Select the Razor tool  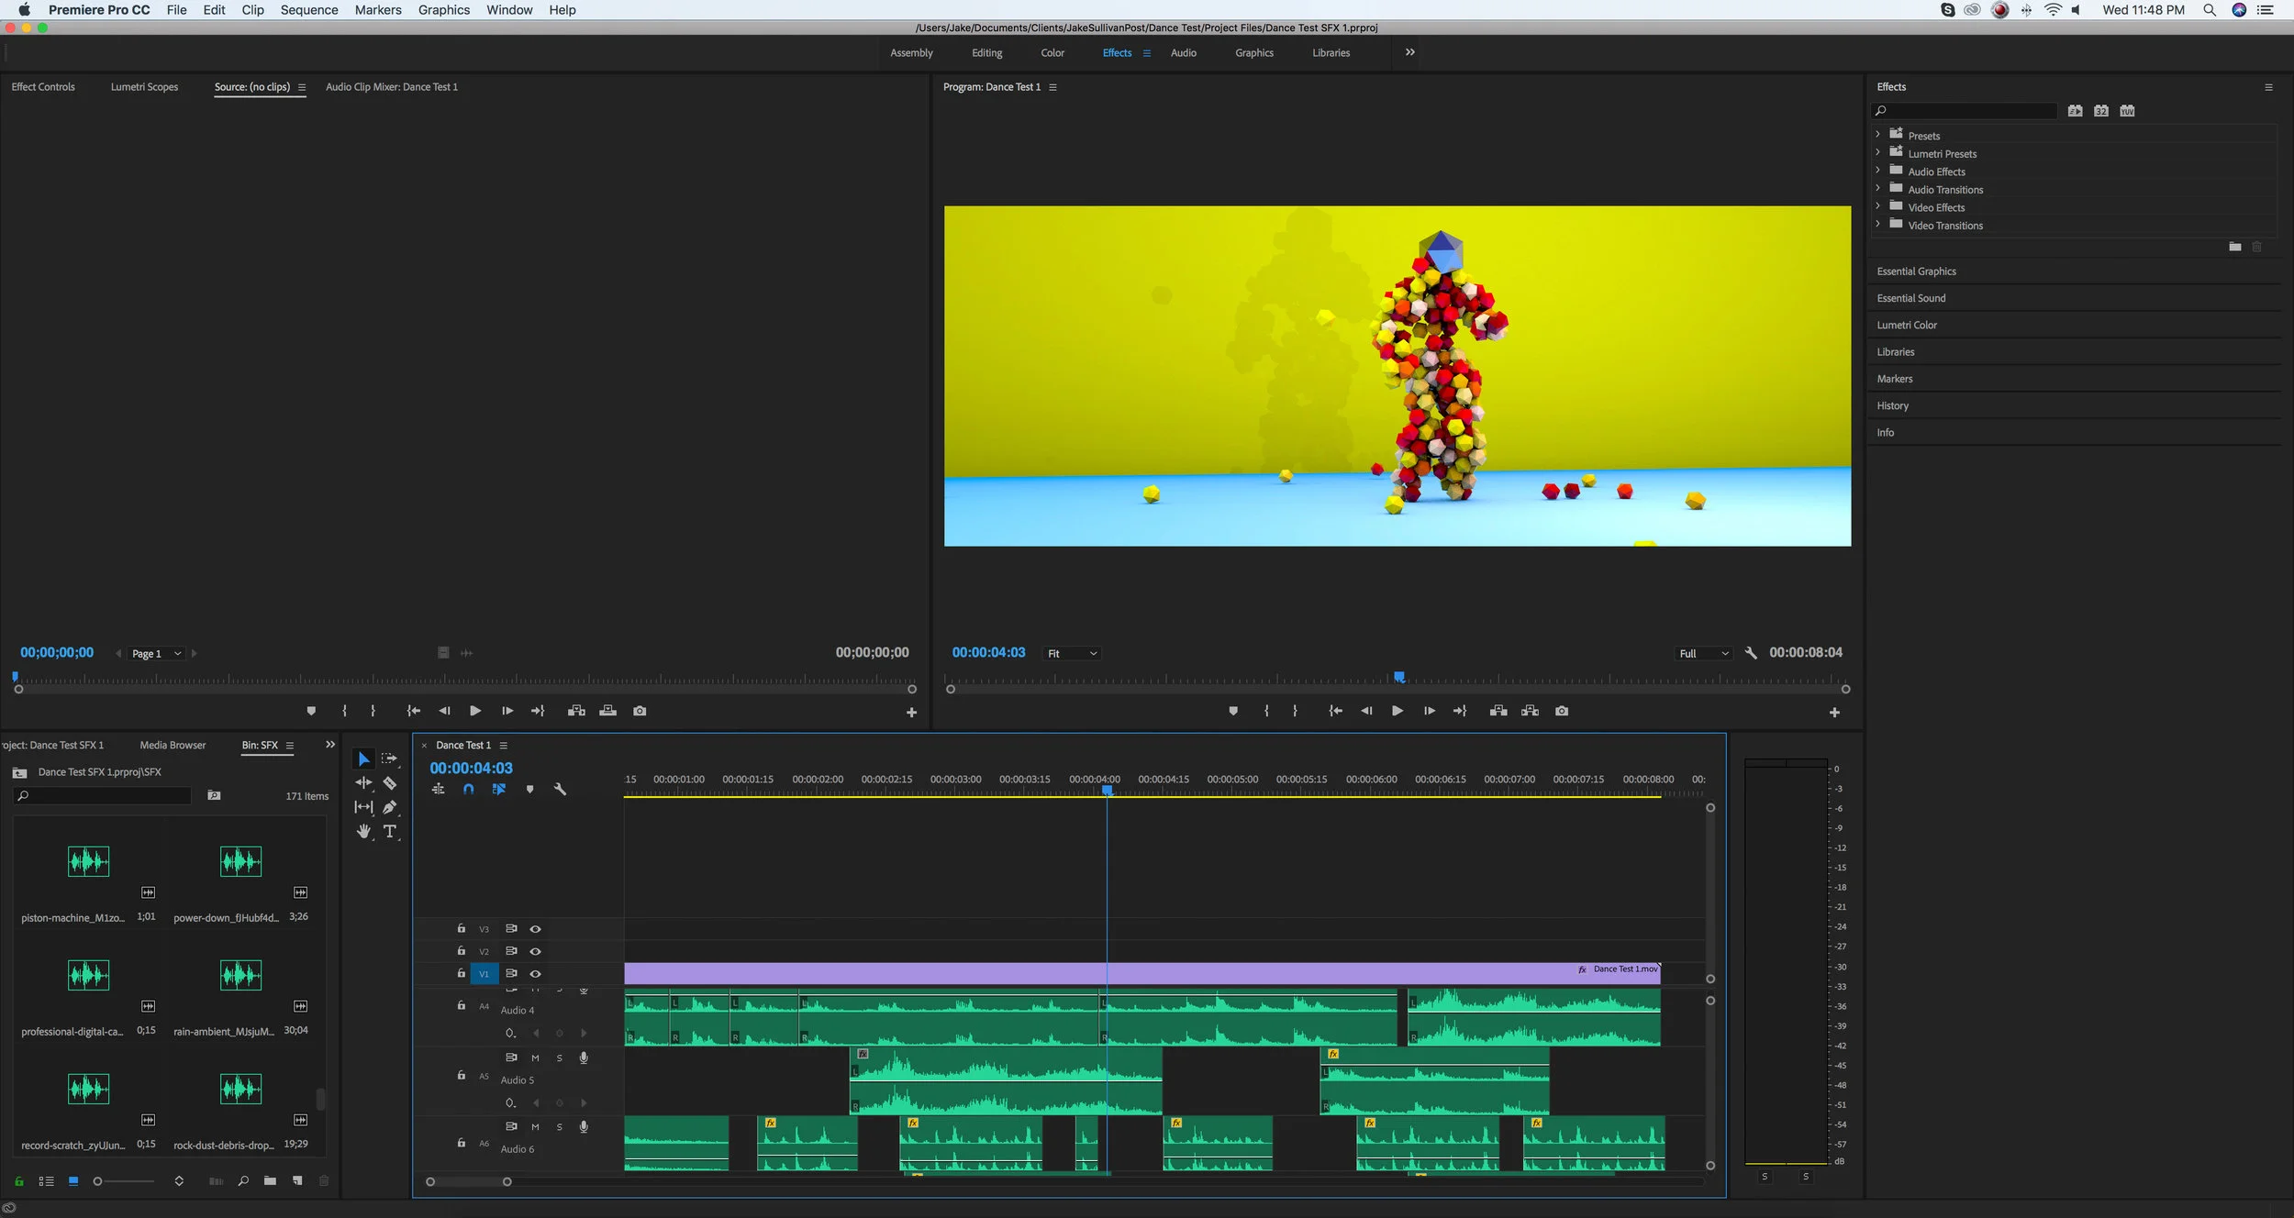390,782
